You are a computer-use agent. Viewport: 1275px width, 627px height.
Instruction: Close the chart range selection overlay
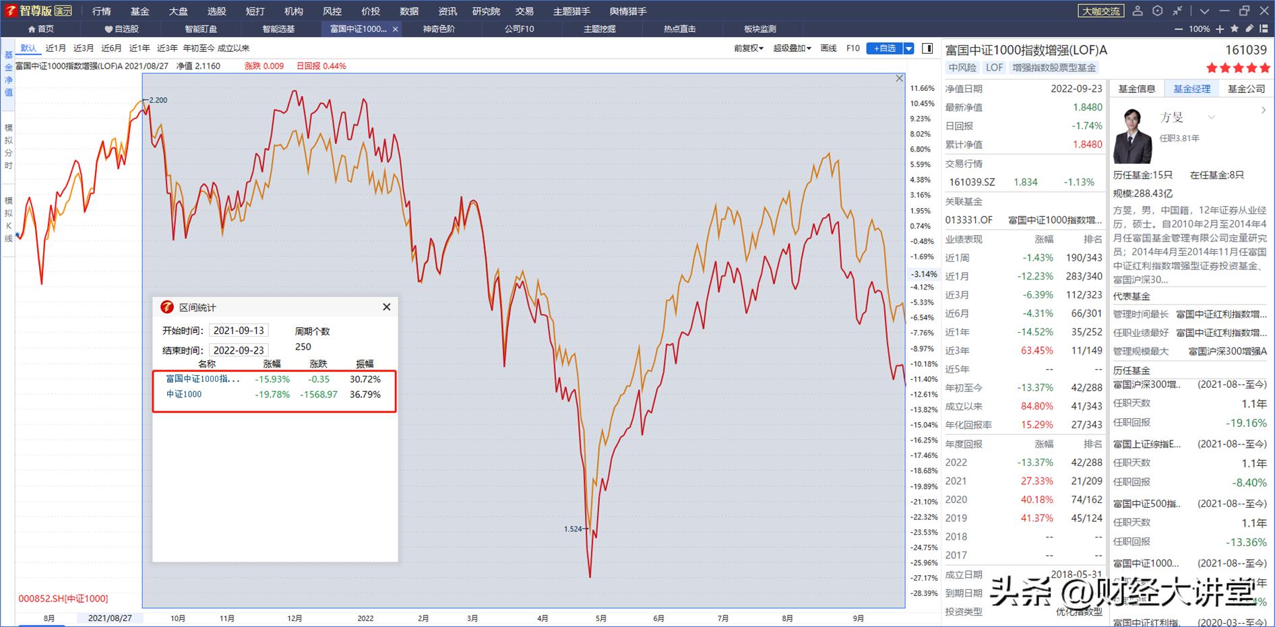(x=899, y=79)
